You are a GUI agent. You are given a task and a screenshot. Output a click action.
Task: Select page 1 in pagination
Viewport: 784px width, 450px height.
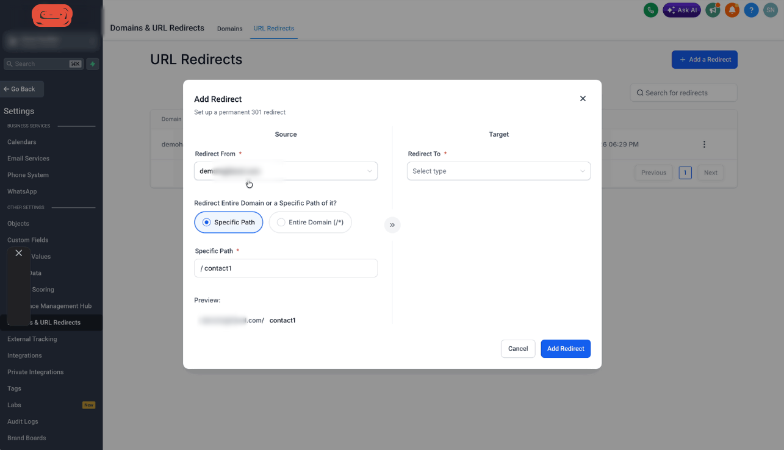(x=685, y=173)
